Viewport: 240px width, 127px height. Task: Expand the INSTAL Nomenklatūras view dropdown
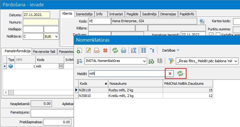[144, 61]
